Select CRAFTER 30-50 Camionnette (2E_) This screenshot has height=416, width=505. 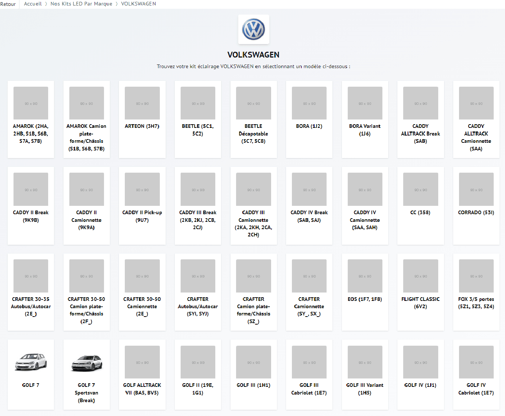coord(142,292)
